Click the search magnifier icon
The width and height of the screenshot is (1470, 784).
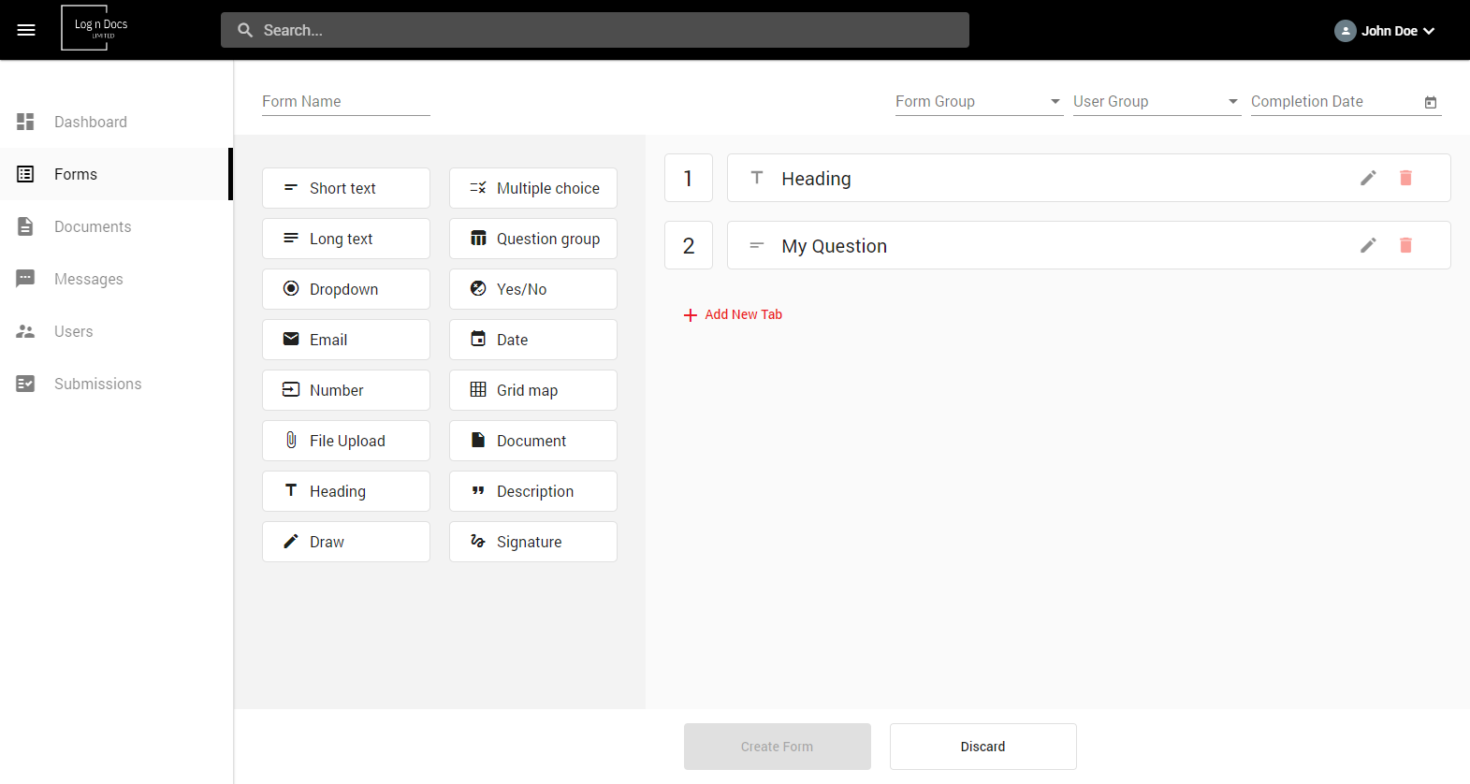coord(245,30)
